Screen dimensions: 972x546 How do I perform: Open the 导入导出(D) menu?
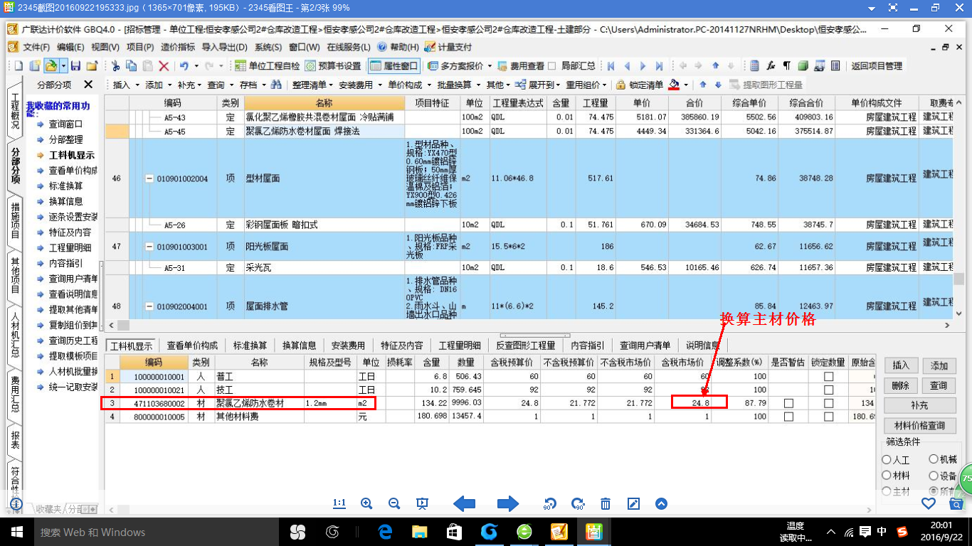tap(224, 47)
